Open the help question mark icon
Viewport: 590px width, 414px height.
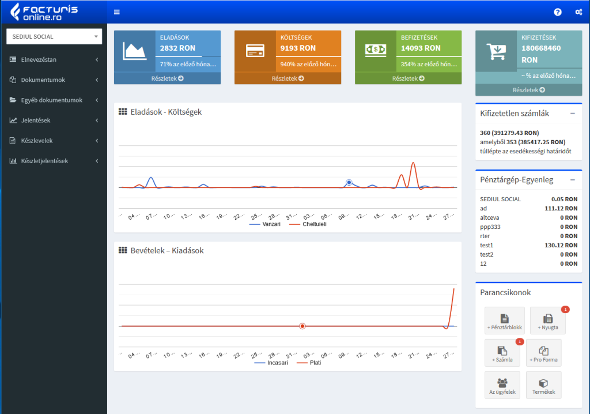[558, 12]
